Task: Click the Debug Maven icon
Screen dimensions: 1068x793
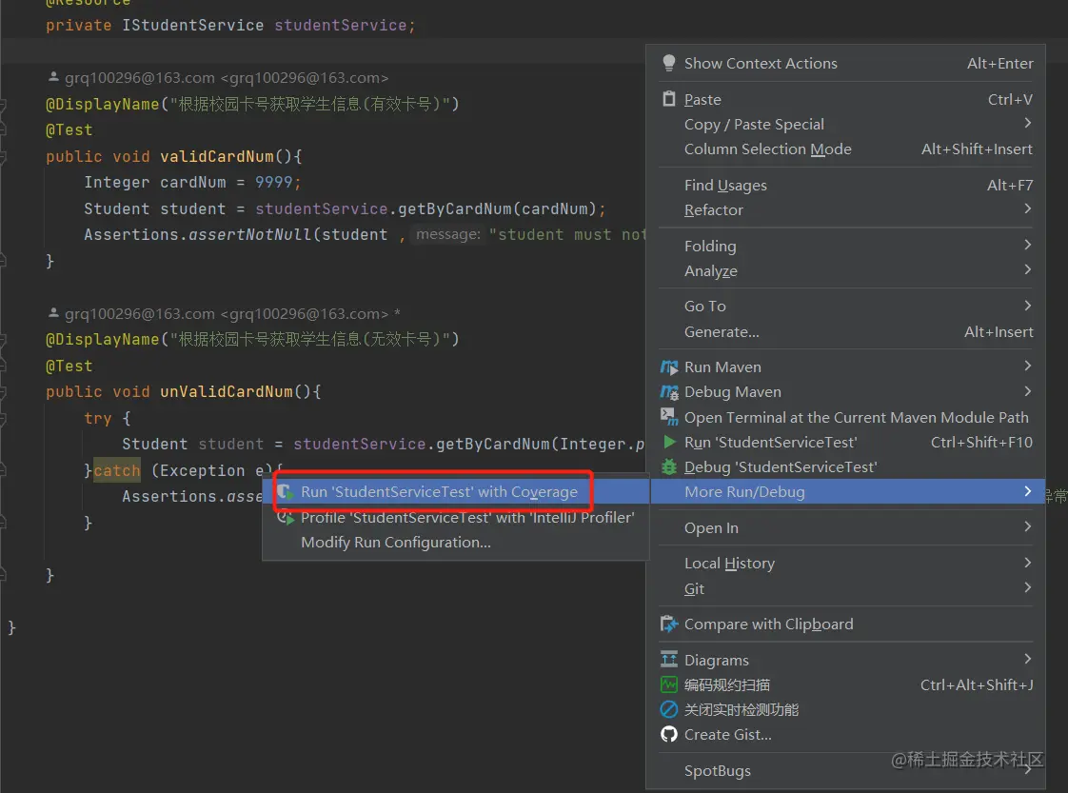Action: tap(669, 392)
